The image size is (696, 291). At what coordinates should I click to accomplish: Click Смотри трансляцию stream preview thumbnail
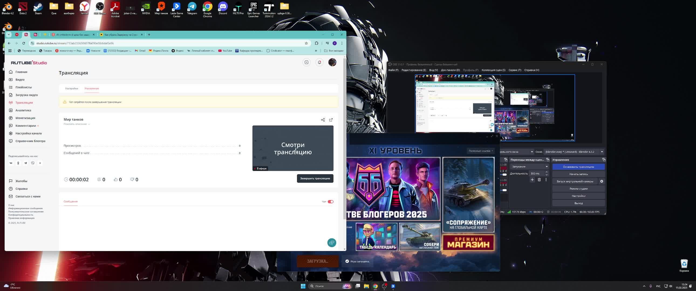293,148
